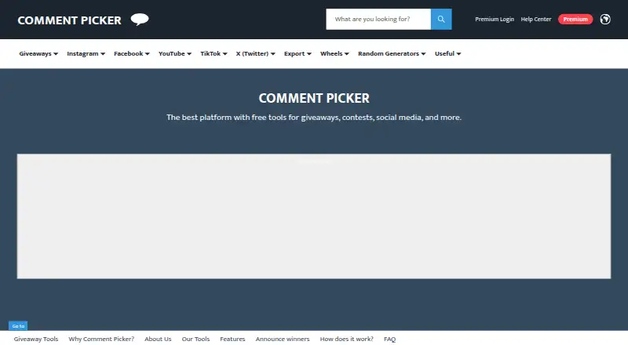Jump to Announce winners section
The height and width of the screenshot is (345, 628).
283,339
